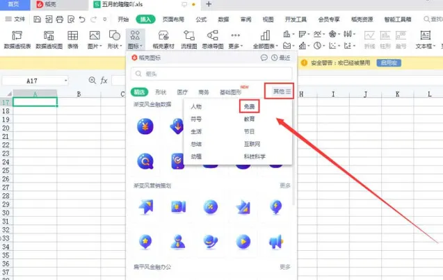Click the 表格 table ribbon icon
This screenshot has height=280, width=443.
tap(72, 40)
